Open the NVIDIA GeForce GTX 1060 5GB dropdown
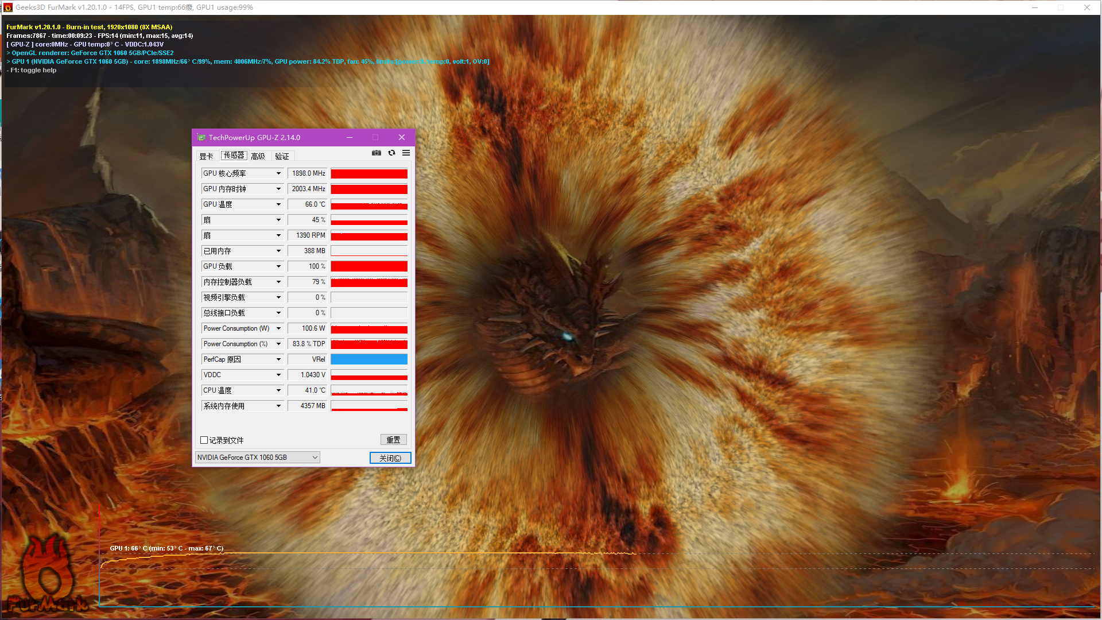Image resolution: width=1102 pixels, height=620 pixels. (257, 458)
